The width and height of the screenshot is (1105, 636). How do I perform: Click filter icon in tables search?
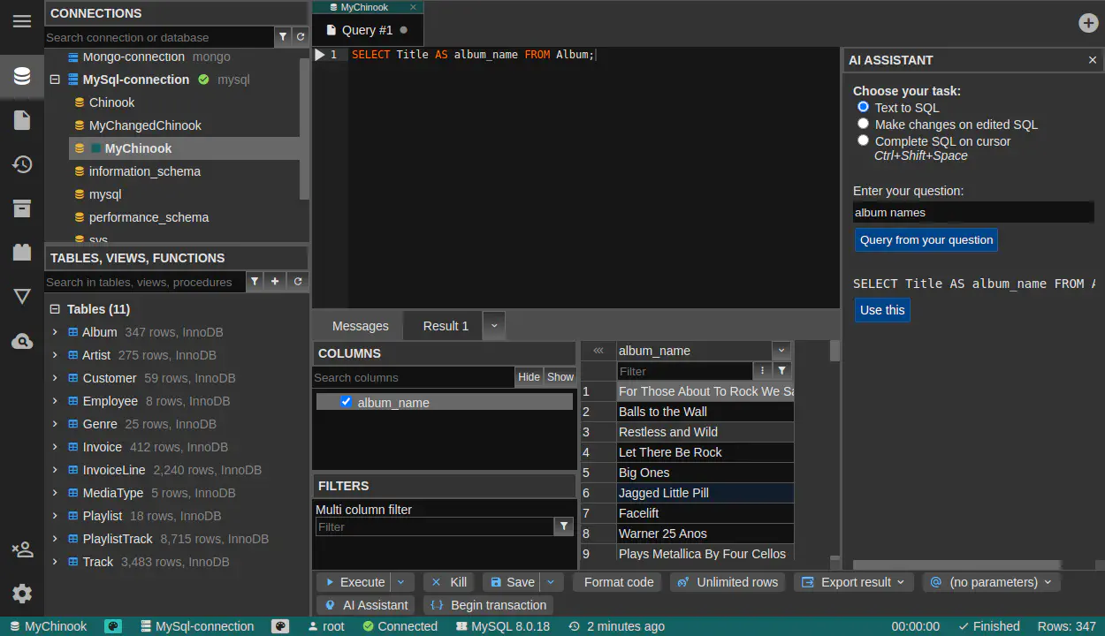tap(255, 282)
